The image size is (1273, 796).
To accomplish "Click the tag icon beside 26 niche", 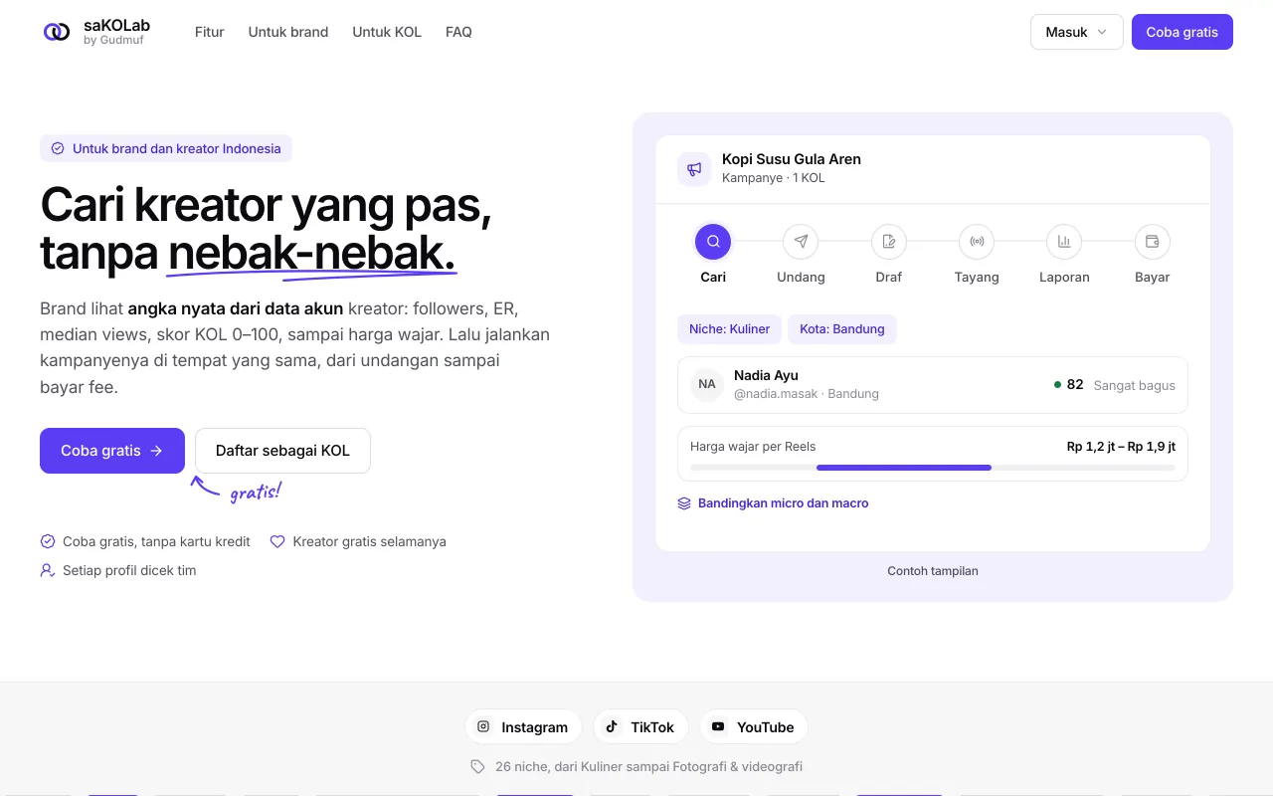I will 477,766.
